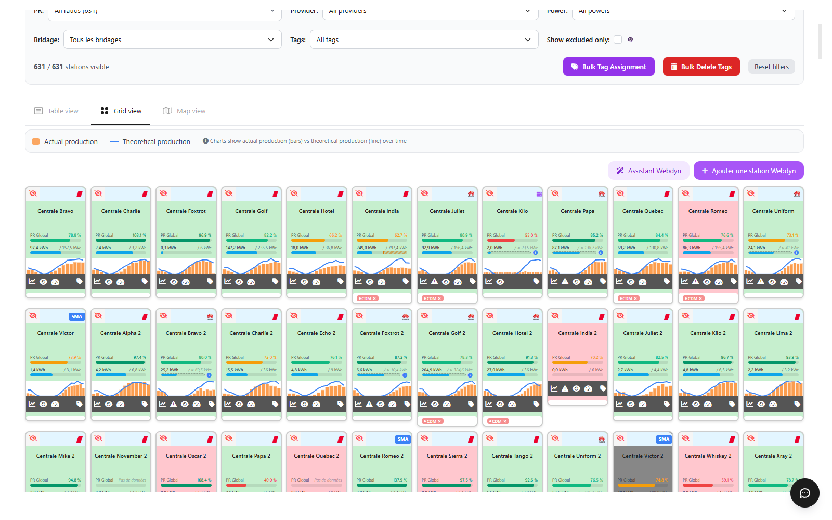Open the chart icon on Centrale Echo 2 card
The width and height of the screenshot is (832, 520).
pyautogui.click(x=293, y=404)
